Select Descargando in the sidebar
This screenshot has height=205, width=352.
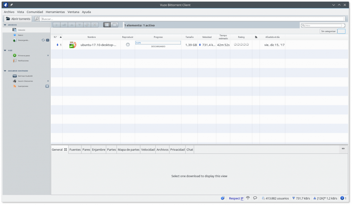point(24,41)
